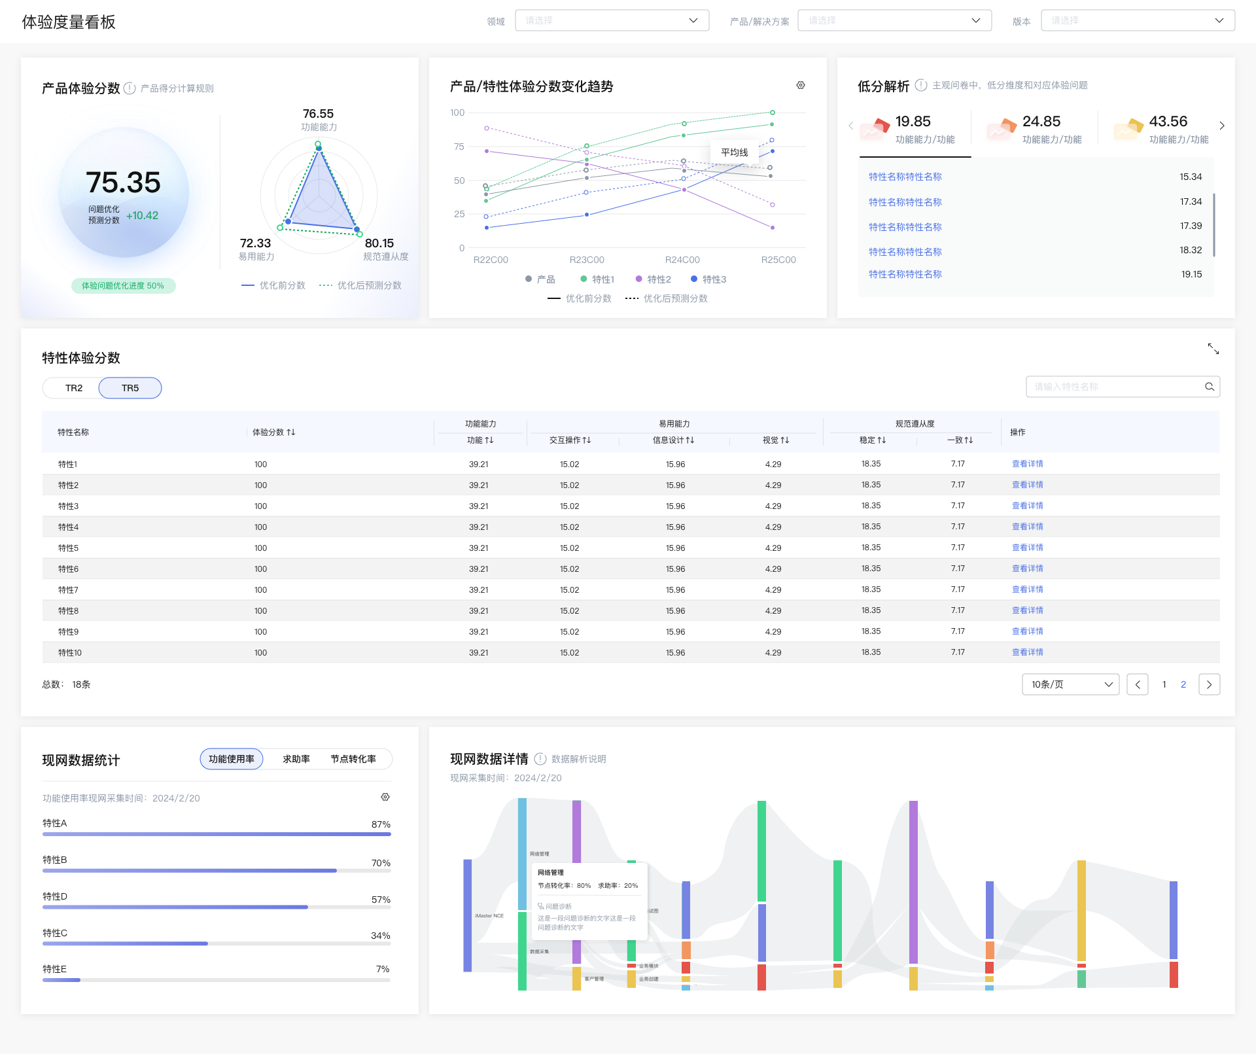Screen dimensions: 1256x1054
Task: Select yellow 43.56 score card icon
Action: point(1128,128)
